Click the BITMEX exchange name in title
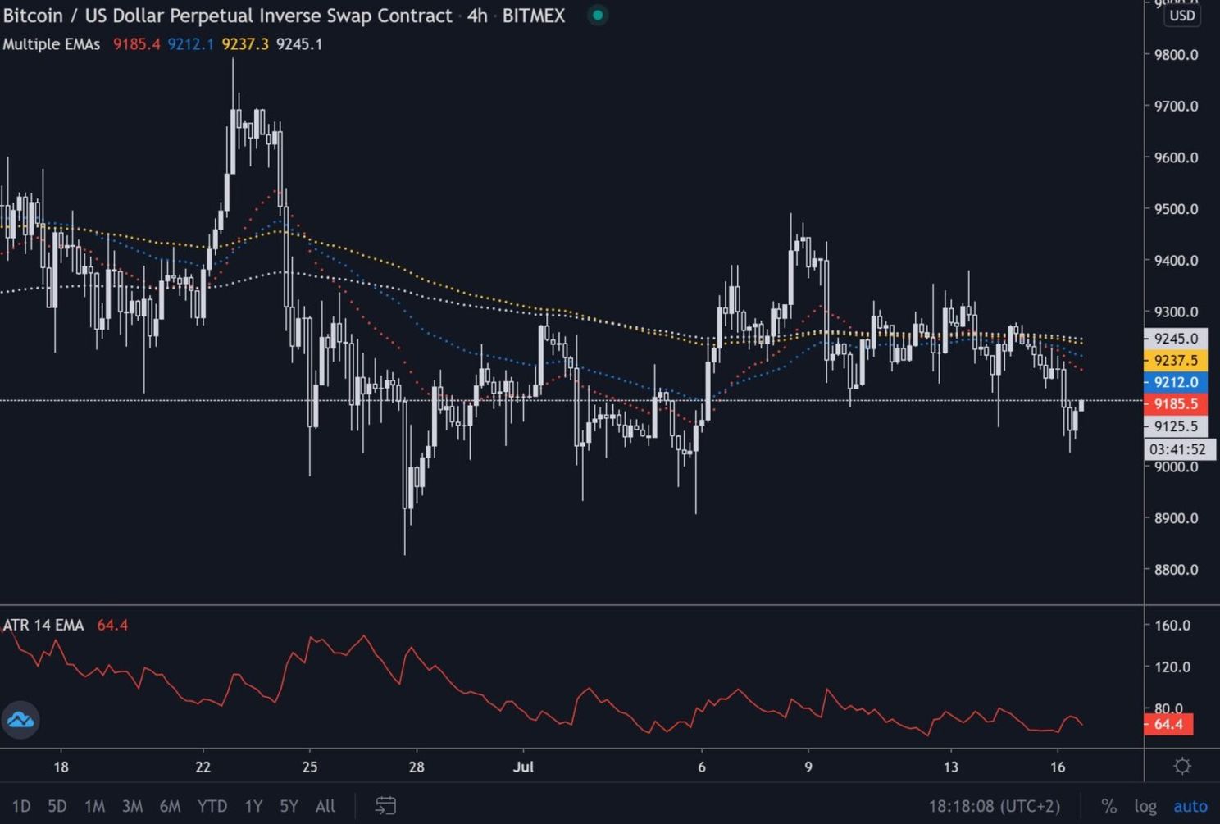This screenshot has height=824, width=1220. pyautogui.click(x=533, y=16)
